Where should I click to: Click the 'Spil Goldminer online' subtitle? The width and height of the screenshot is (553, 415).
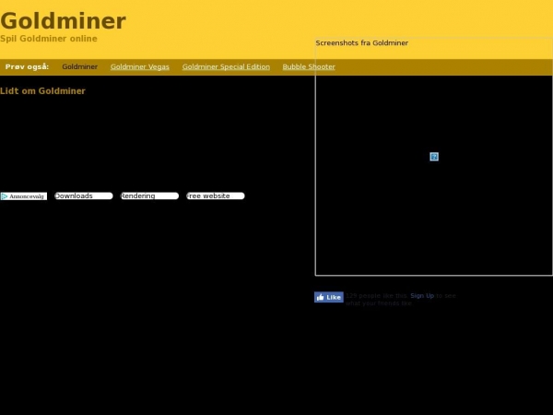pos(49,39)
